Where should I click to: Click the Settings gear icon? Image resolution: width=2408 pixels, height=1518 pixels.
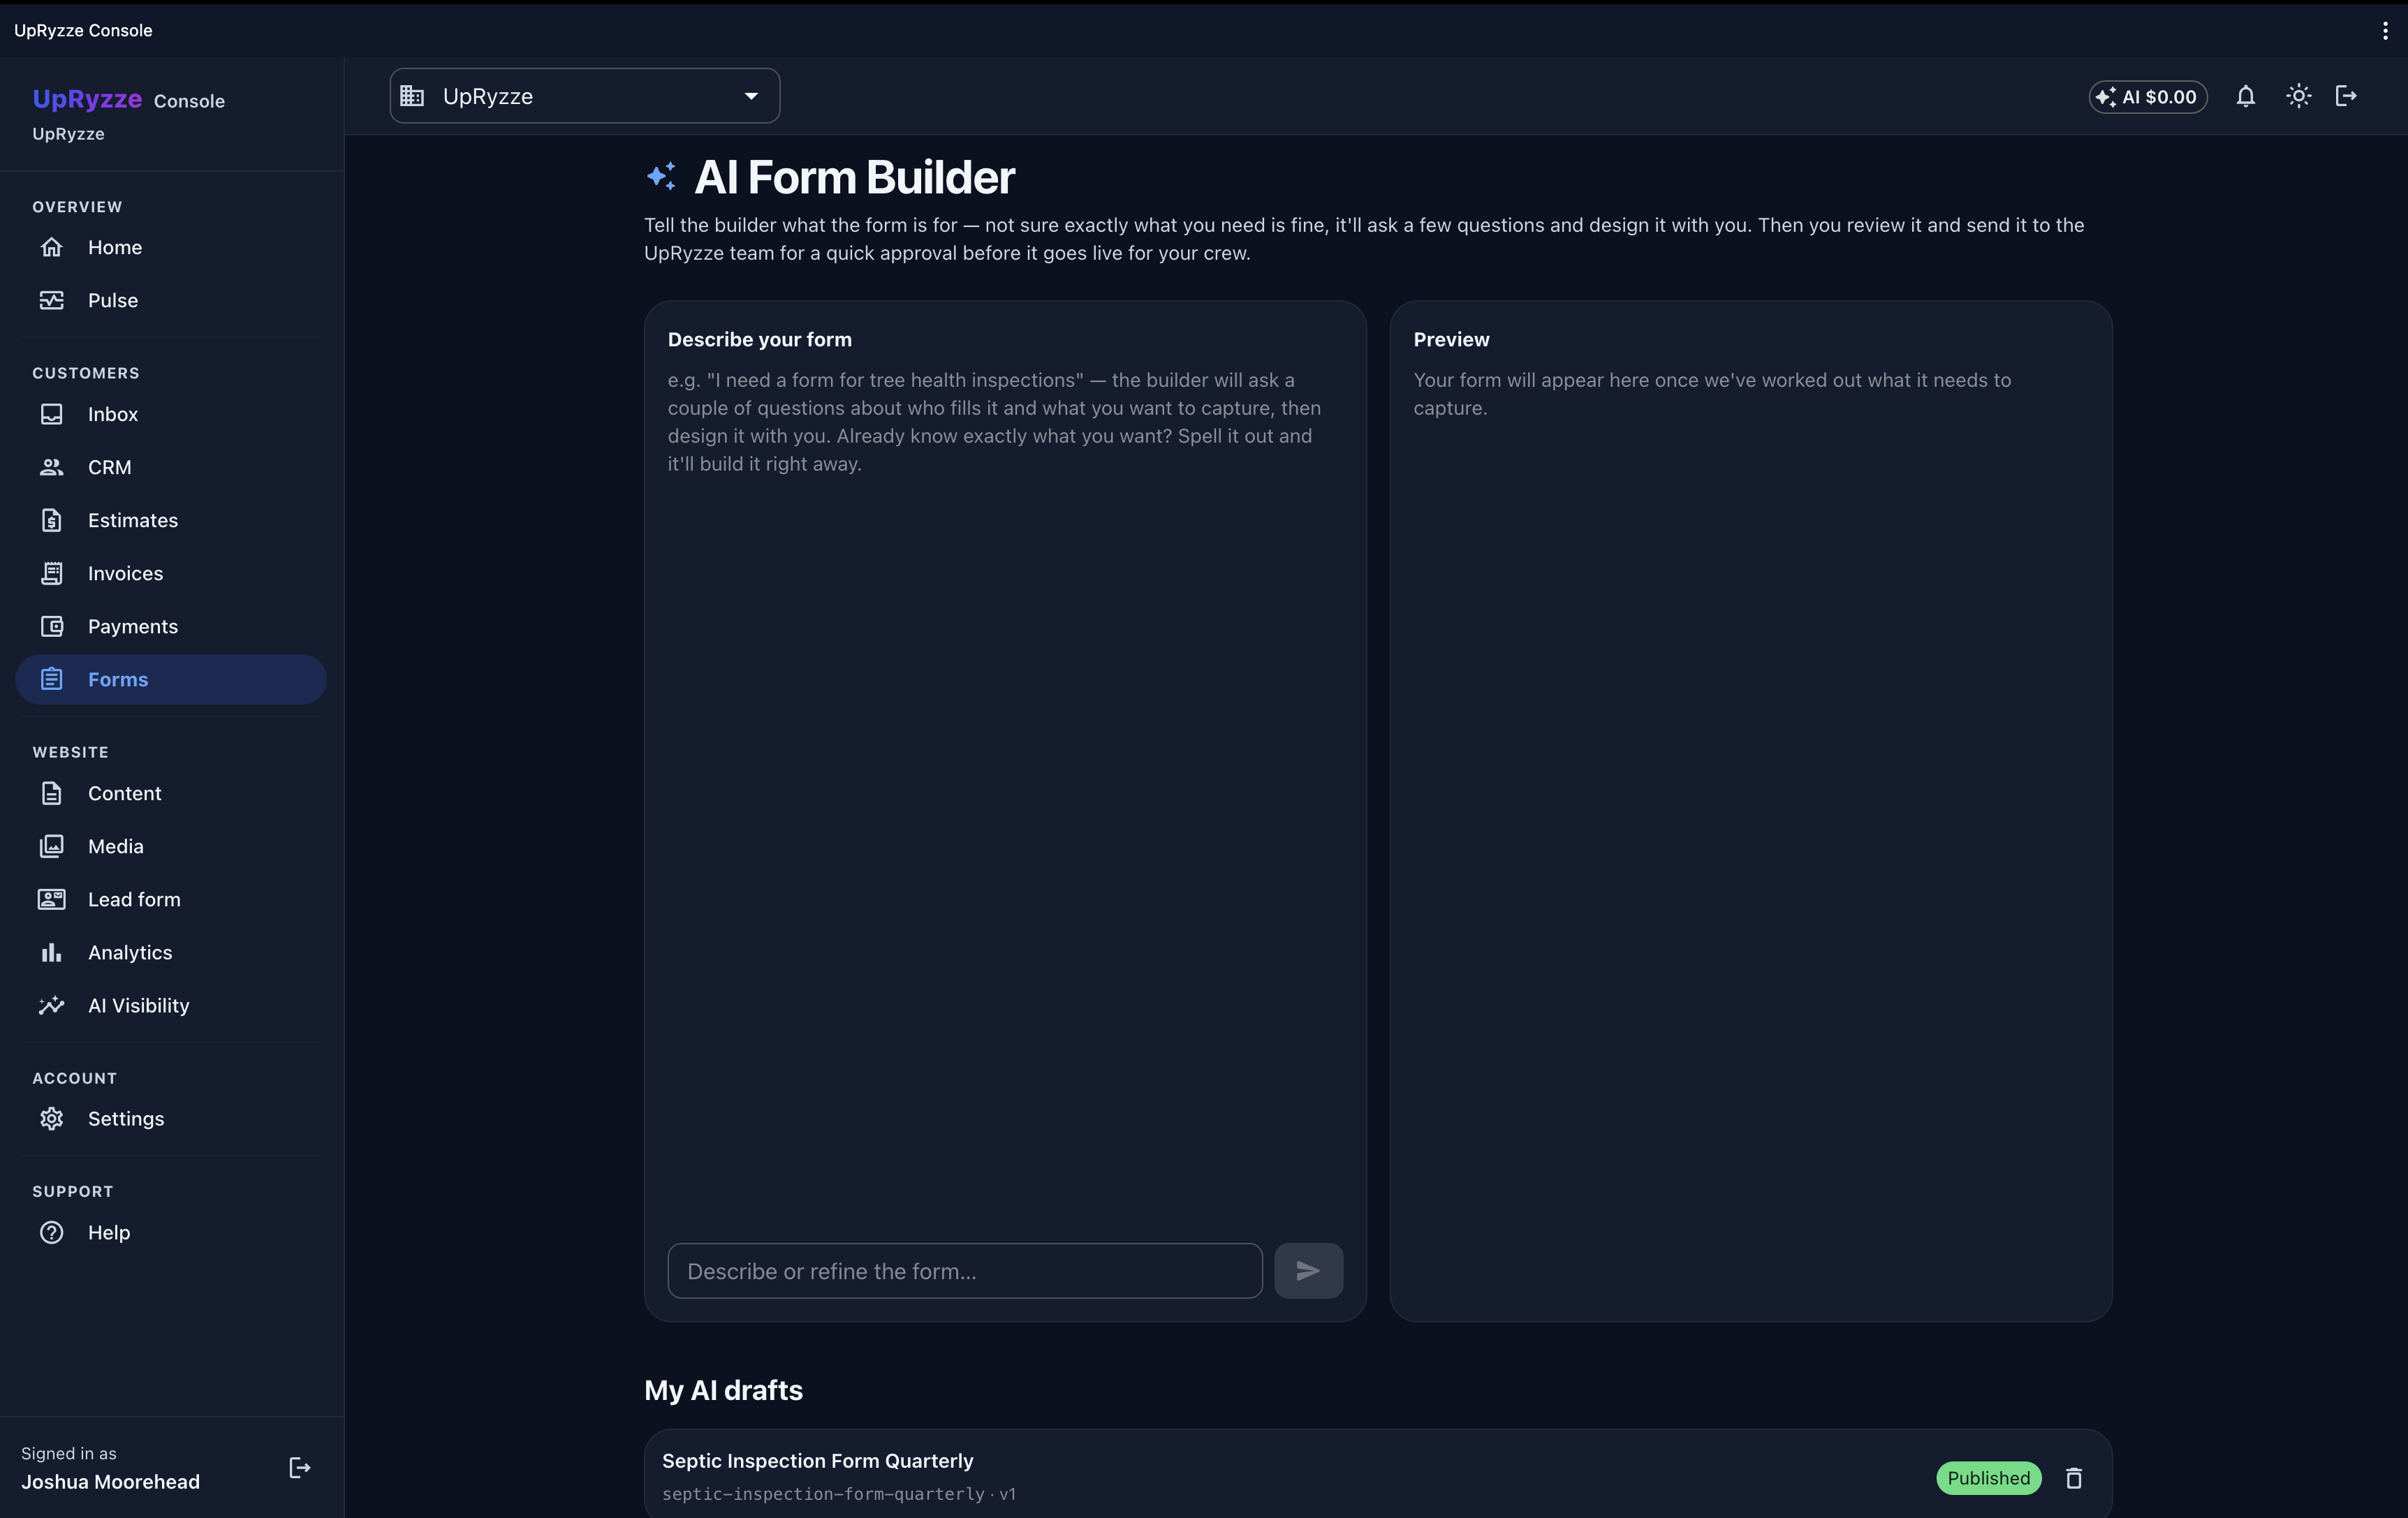(x=52, y=1118)
